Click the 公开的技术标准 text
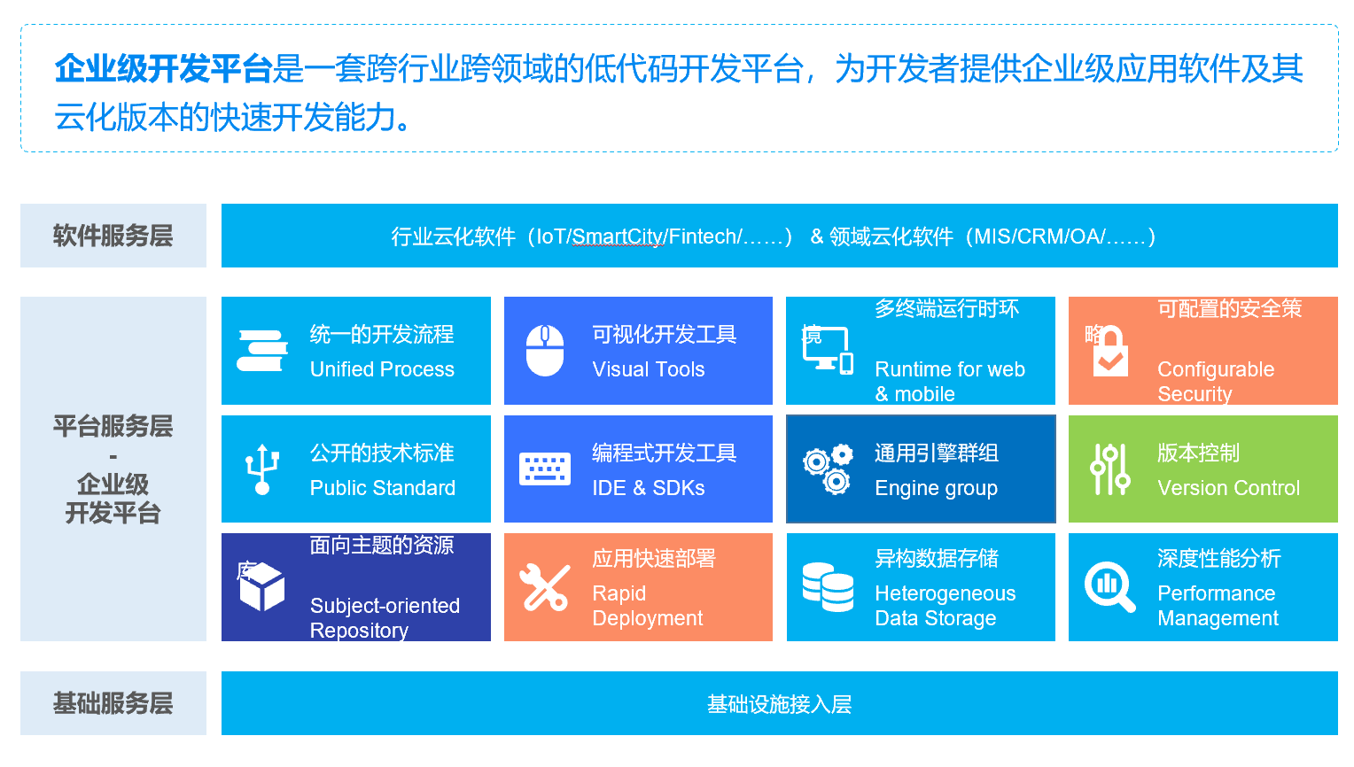This screenshot has height=767, width=1354. [382, 453]
